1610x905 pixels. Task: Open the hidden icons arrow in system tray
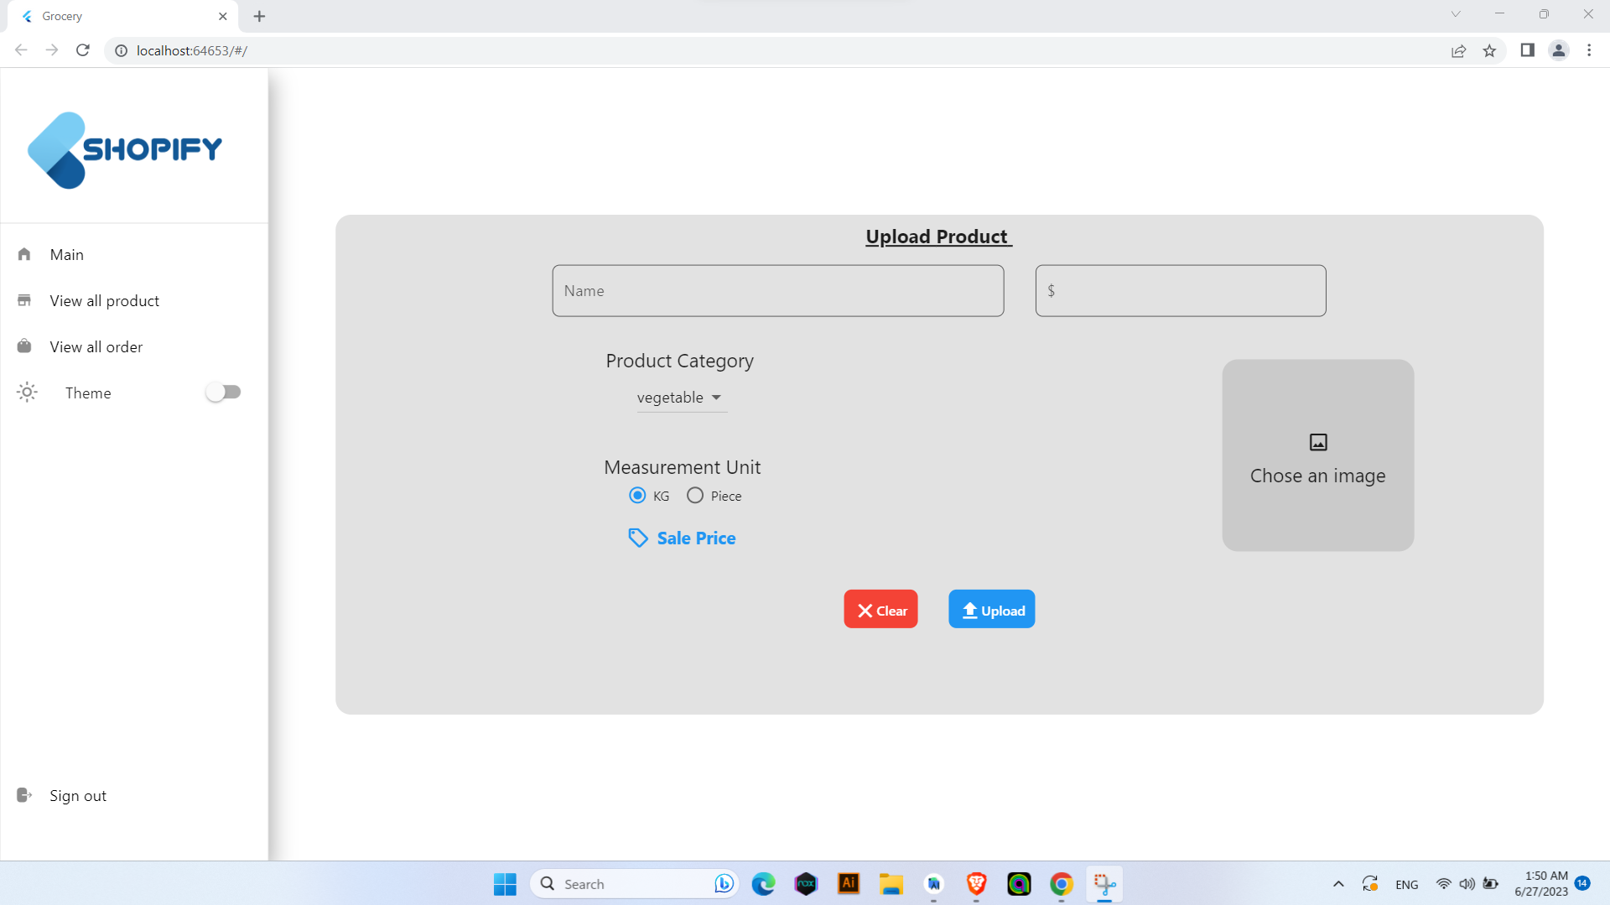pyautogui.click(x=1338, y=883)
